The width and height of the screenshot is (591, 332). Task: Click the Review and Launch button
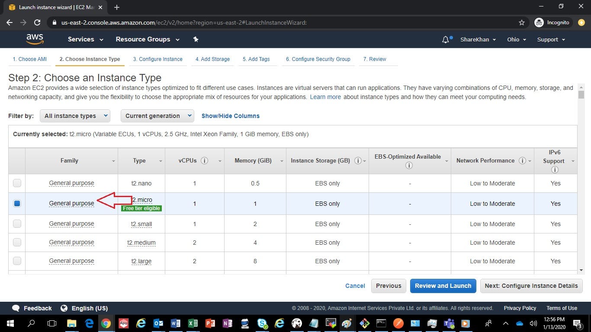[x=443, y=286]
